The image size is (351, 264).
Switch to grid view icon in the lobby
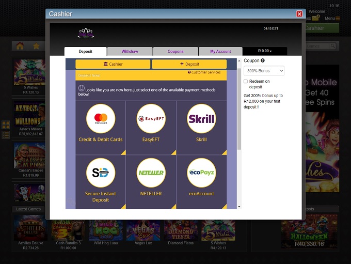click(6, 125)
